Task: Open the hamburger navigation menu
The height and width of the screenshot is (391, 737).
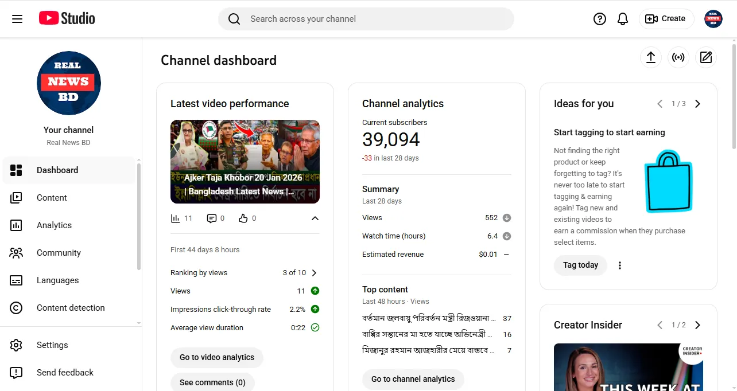Action: [17, 19]
